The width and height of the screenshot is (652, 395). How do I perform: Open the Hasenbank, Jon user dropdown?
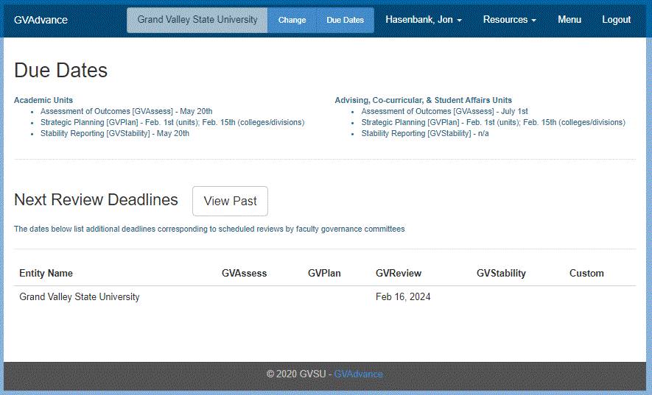424,20
